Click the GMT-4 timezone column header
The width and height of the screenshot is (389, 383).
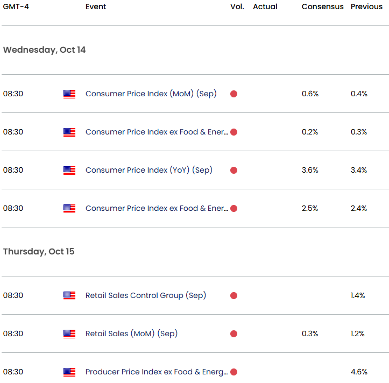click(16, 6)
